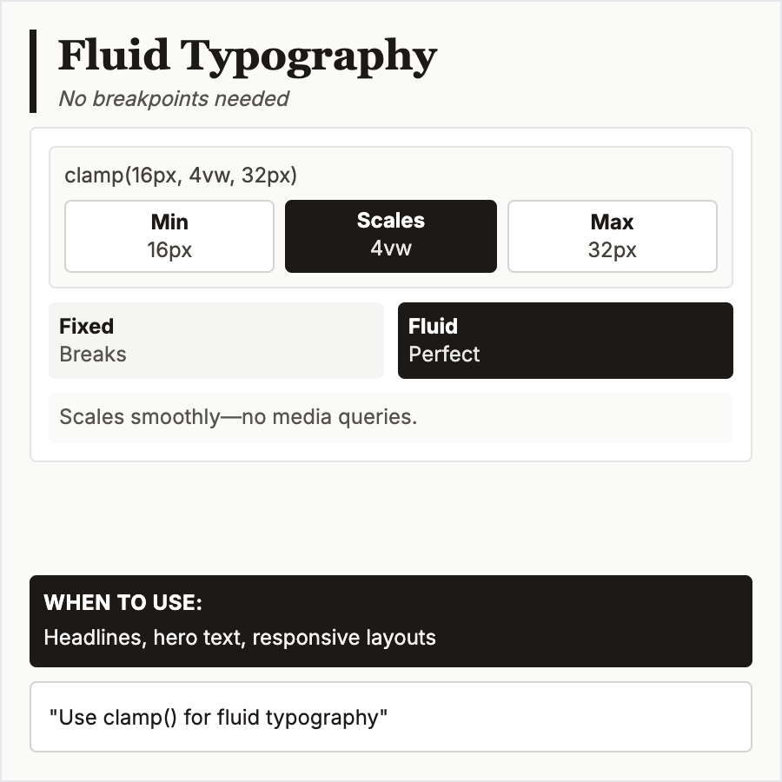This screenshot has width=782, height=782.
Task: Click the "No breakpoints needed" subtitle
Action: [173, 99]
